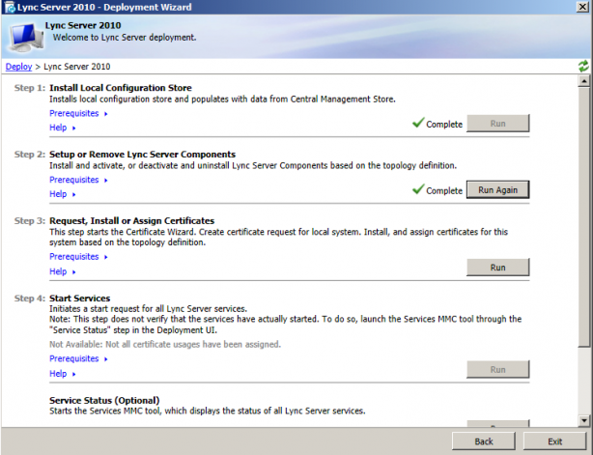Viewport: 593px width, 455px height.
Task: Exit the Deployment Wizard
Action: pos(554,441)
